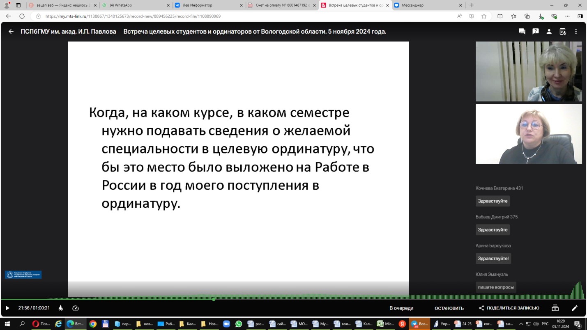The width and height of the screenshot is (587, 330).
Task: Click 'В очереди' label
Action: point(401,308)
